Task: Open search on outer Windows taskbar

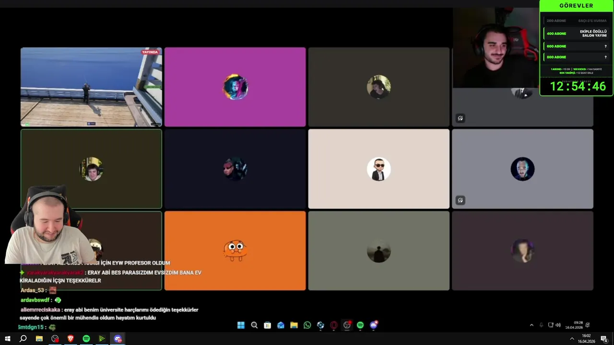Action: pyautogui.click(x=23, y=339)
